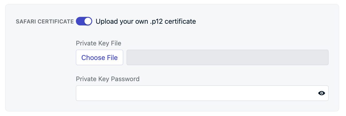This screenshot has width=346, height=116.
Task: Click the "Upload your own .p12 certificate" label
Action: click(146, 21)
